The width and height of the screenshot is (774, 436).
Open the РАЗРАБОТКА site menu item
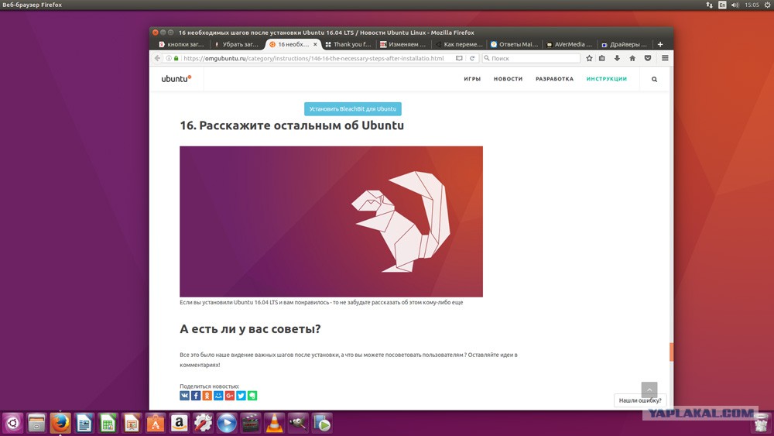pos(554,79)
